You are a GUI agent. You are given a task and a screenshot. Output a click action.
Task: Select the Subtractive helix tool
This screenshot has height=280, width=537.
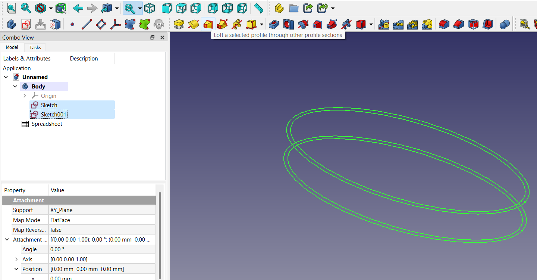pyautogui.click(x=346, y=24)
